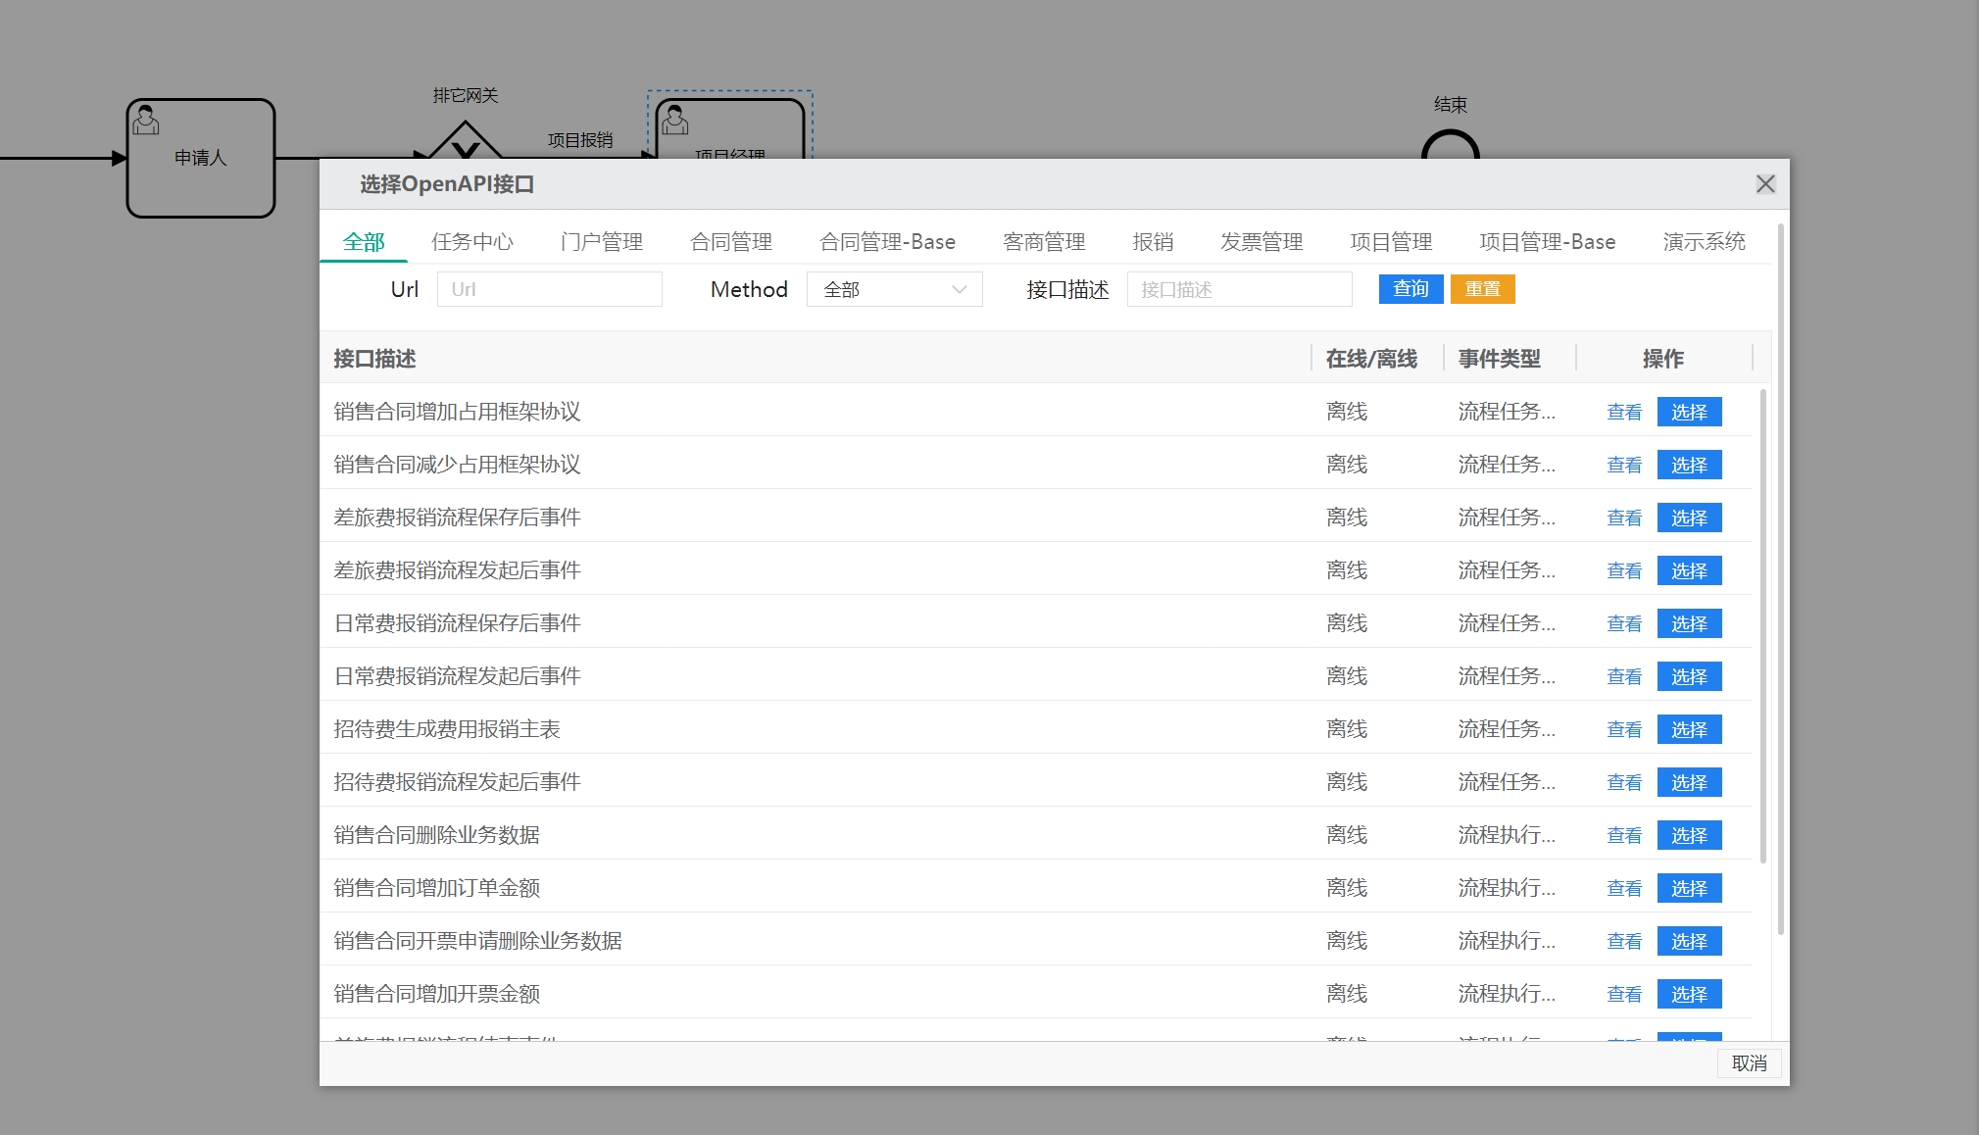Screen dimensions: 1979x1135
Task: Click 选择 for 差旅费报销流程保存后事件
Action: [x=1688, y=518]
